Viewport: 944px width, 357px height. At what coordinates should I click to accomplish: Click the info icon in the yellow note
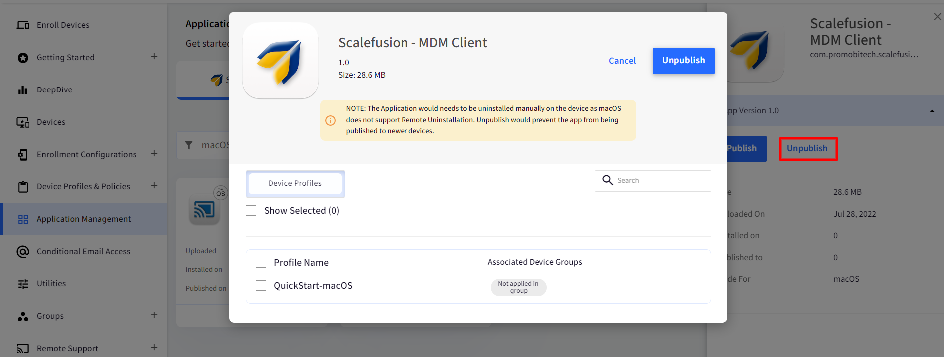330,120
